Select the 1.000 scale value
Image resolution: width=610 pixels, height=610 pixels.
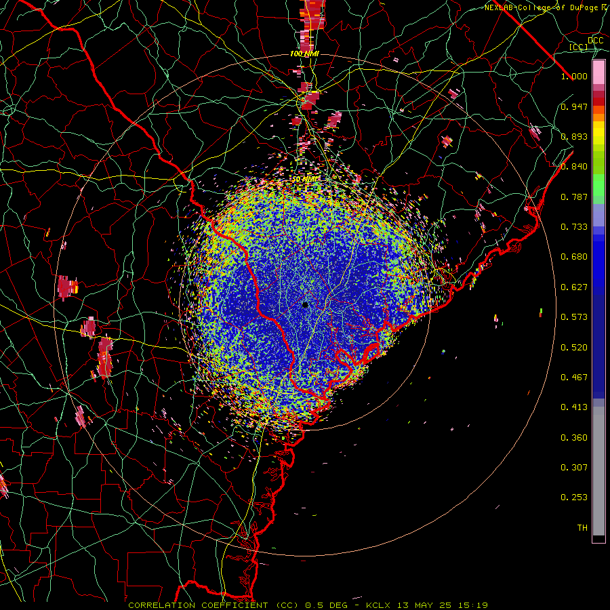[x=574, y=76]
